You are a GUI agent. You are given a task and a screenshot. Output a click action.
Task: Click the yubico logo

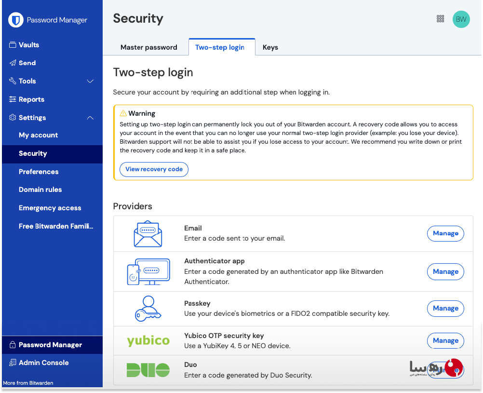[148, 340]
